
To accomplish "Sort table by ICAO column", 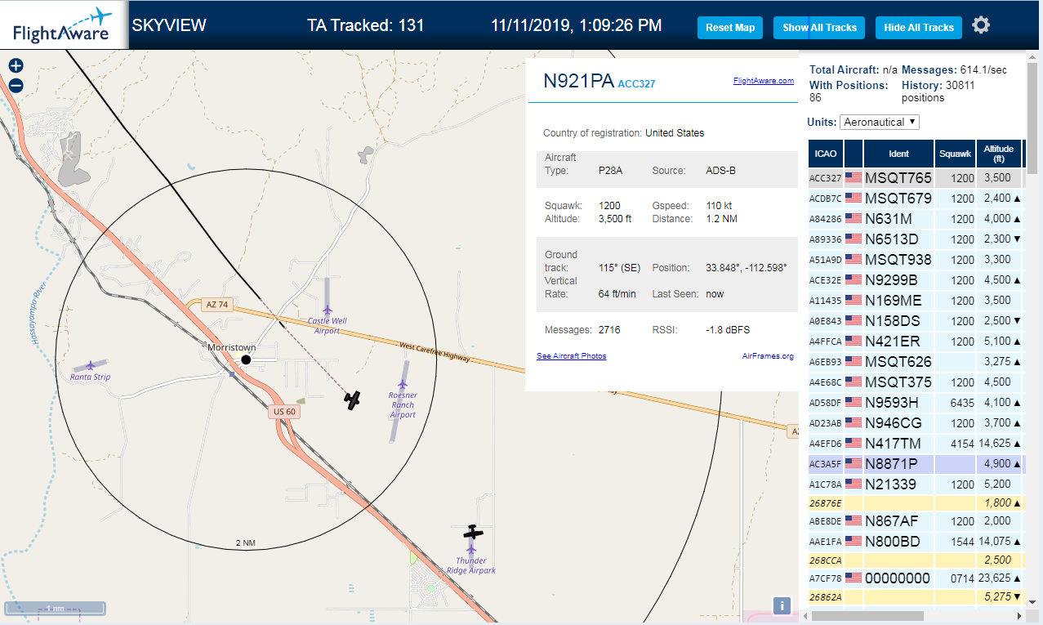I will pyautogui.click(x=826, y=154).
